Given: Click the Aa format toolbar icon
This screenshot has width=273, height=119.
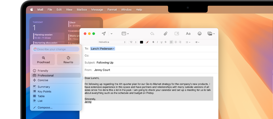Looking at the screenshot, I should (188, 34).
